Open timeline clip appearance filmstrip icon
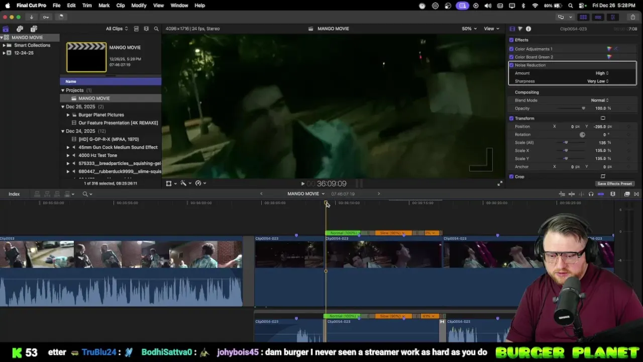Screen dimensions: 643x362 [x=613, y=194]
